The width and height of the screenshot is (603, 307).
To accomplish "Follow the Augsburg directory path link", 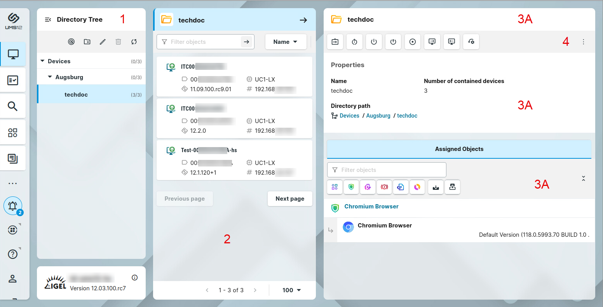I will pyautogui.click(x=378, y=116).
